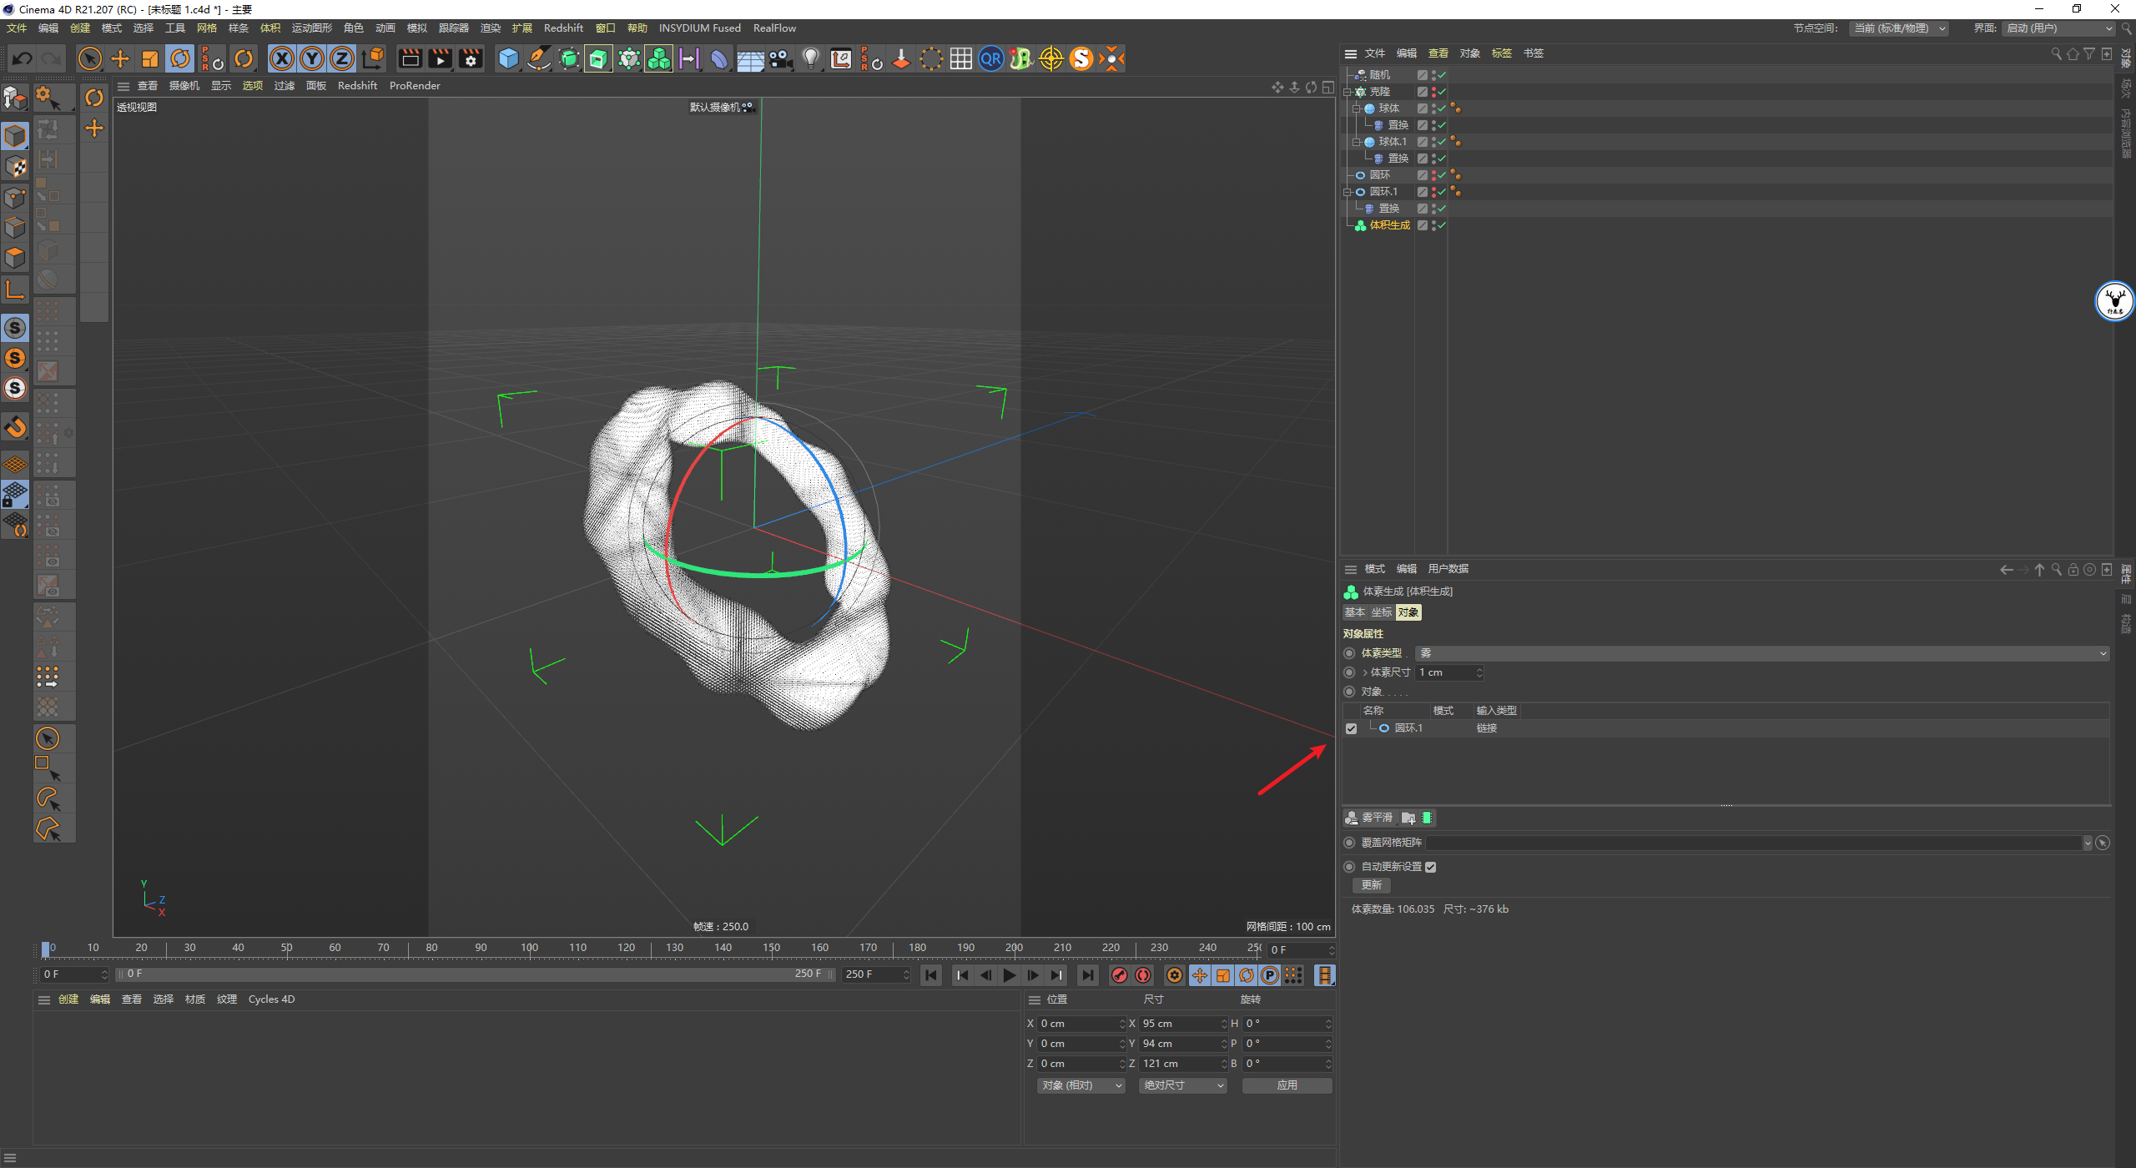
Task: Click the Camera object icon
Action: point(780,58)
